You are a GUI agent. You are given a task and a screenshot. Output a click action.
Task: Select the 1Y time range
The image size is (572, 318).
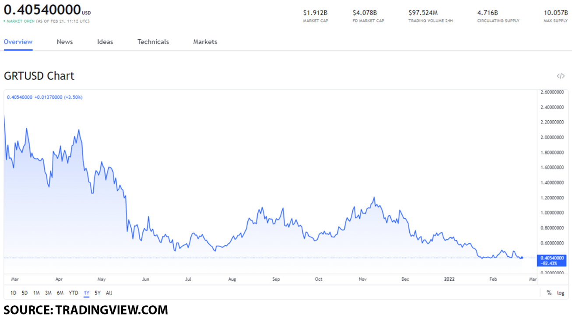pyautogui.click(x=87, y=293)
